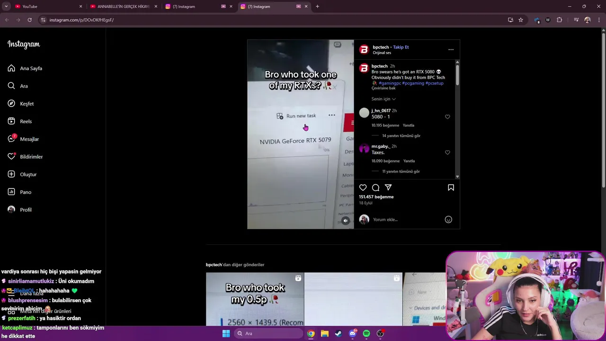Open the Reels sidebar icon
This screenshot has height=341, width=606.
[11, 121]
